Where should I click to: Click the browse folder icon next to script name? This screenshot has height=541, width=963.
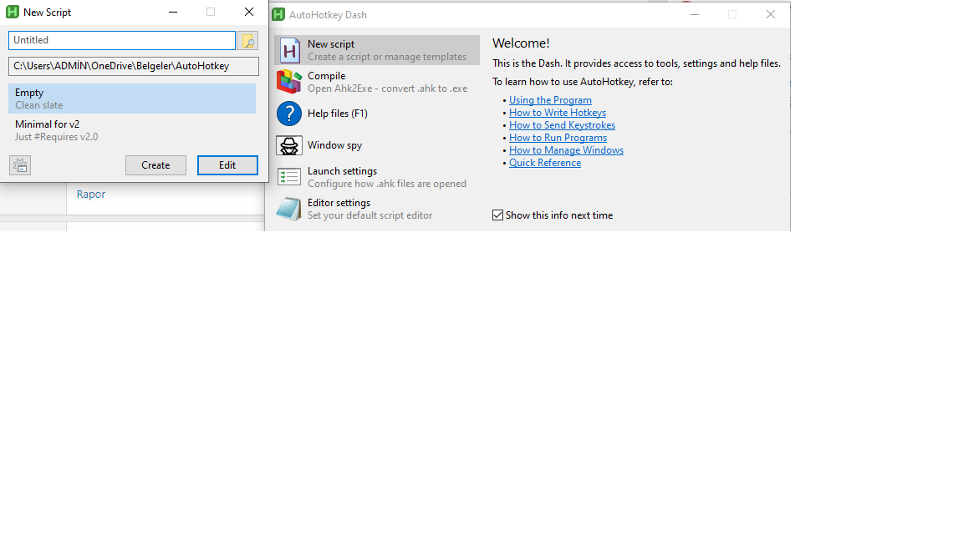coord(247,40)
